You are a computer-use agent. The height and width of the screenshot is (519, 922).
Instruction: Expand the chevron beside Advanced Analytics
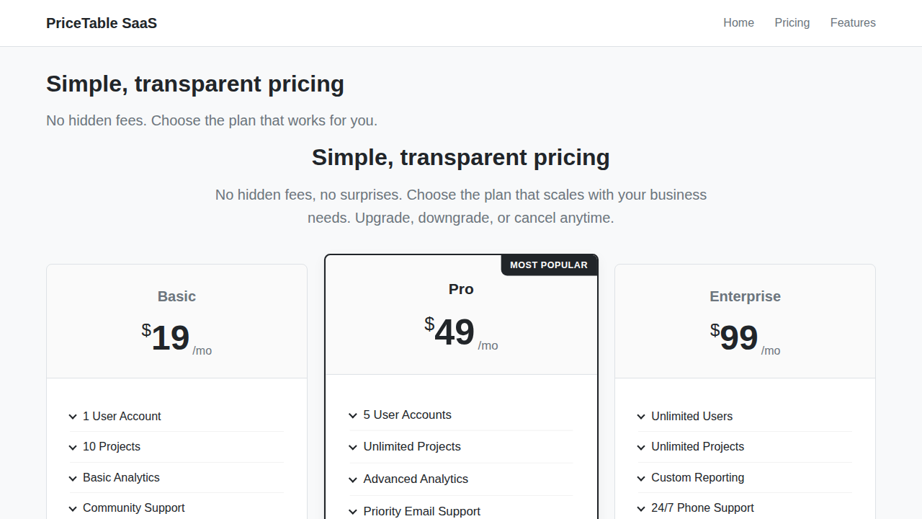[x=353, y=479]
